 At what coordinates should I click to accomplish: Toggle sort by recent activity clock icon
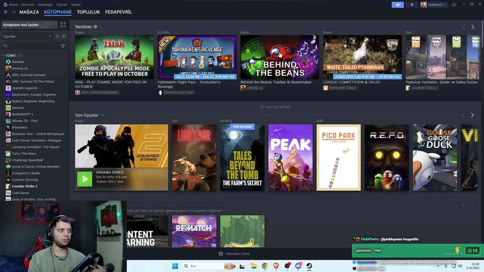coord(57,36)
